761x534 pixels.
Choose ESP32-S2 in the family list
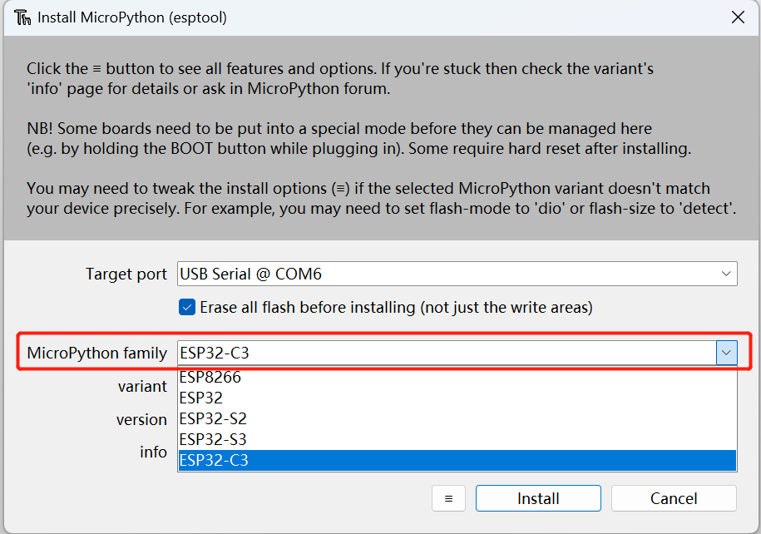tap(457, 419)
